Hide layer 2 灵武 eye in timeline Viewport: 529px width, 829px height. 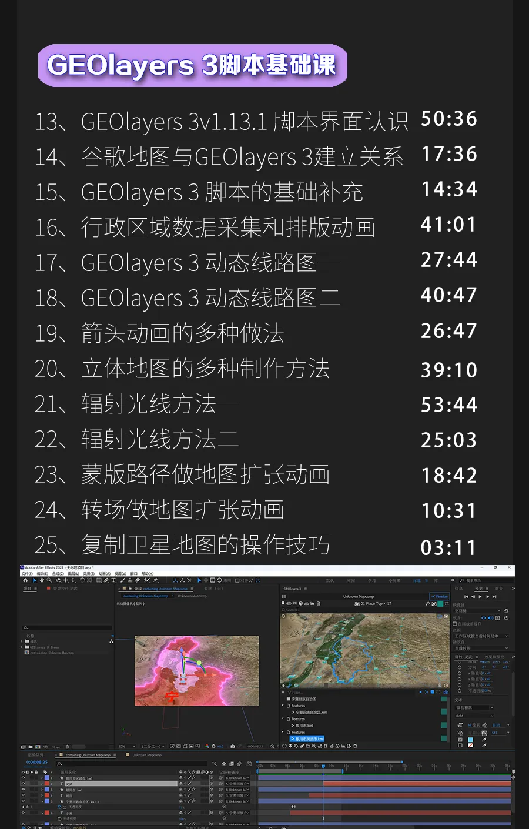pyautogui.click(x=23, y=784)
